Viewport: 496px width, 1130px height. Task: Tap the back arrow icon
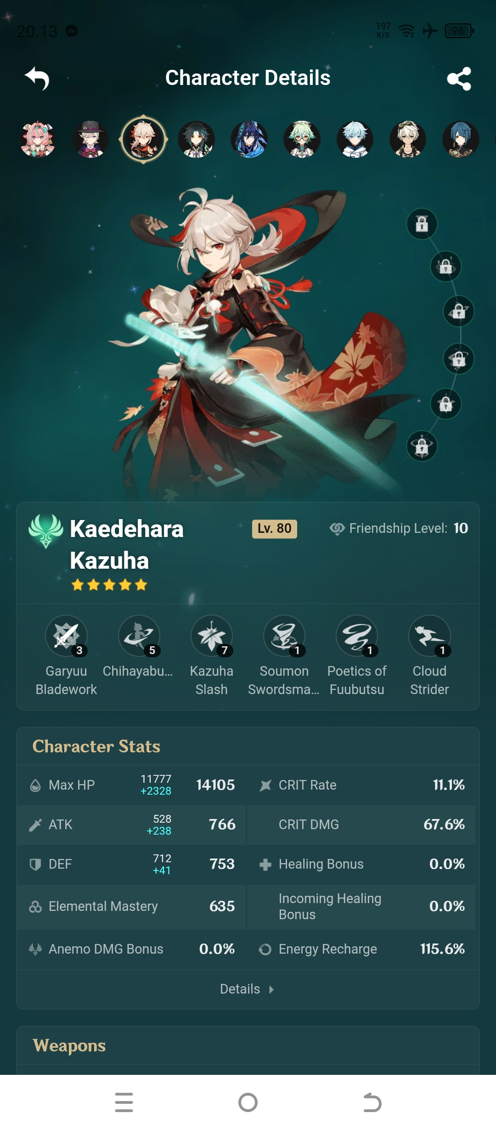pyautogui.click(x=37, y=79)
